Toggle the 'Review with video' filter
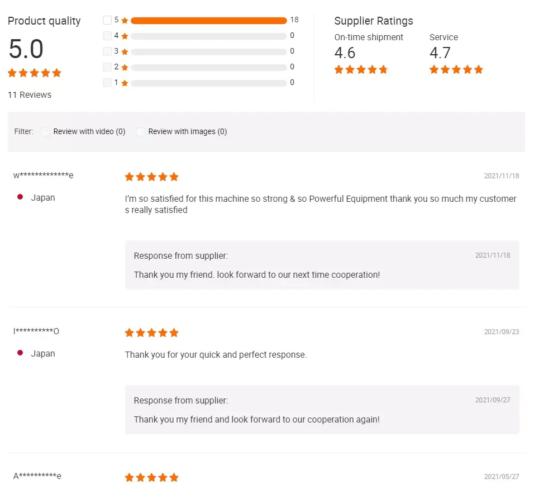 click(46, 132)
